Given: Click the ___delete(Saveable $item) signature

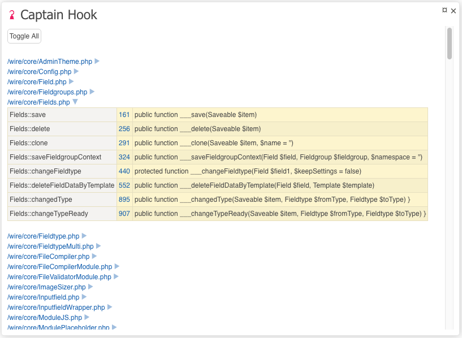Looking at the screenshot, I should tap(198, 129).
